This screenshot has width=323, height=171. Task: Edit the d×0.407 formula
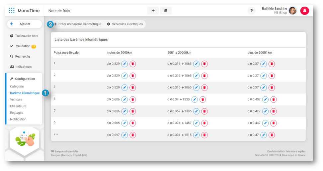pos(265,99)
